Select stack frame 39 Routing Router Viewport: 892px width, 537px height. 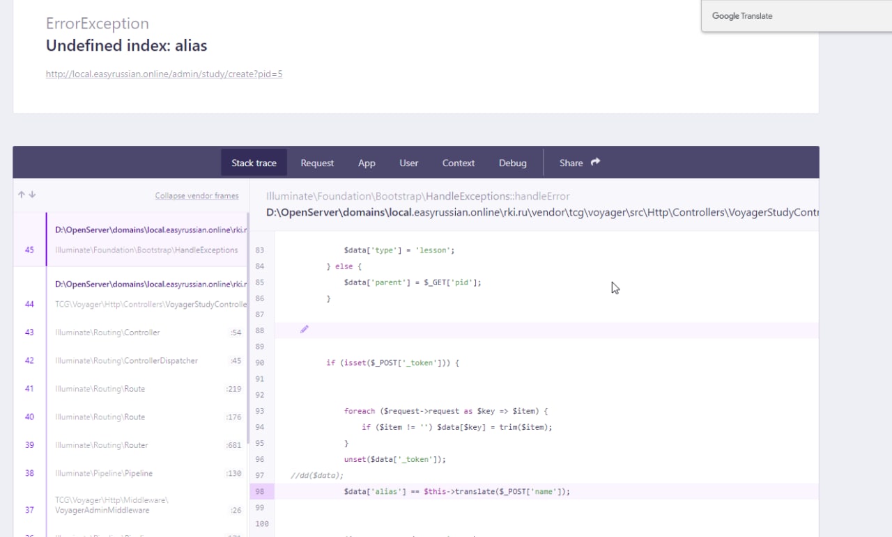130,445
